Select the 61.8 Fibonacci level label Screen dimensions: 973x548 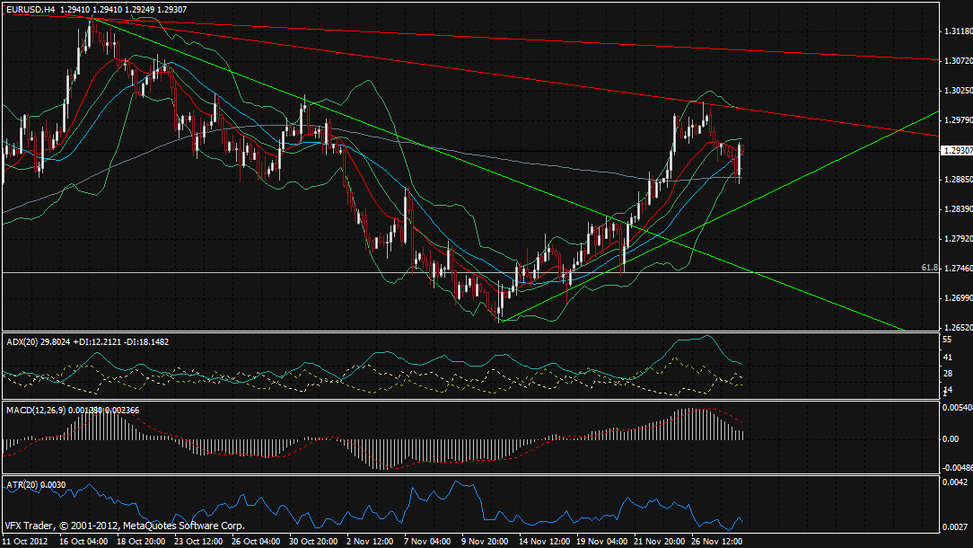(929, 268)
